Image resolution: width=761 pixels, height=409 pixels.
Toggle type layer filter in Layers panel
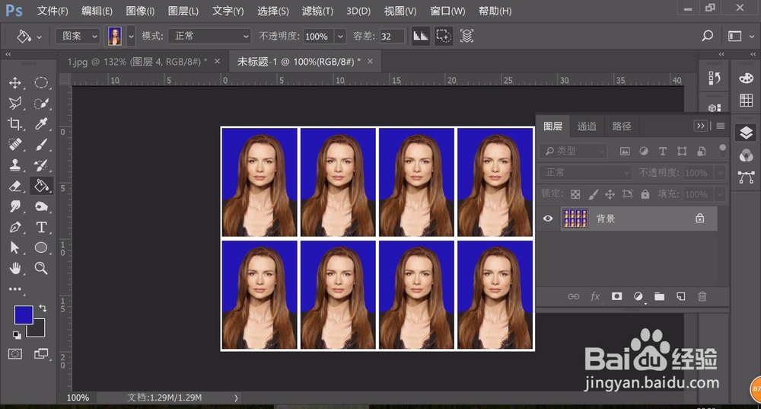[663, 151]
